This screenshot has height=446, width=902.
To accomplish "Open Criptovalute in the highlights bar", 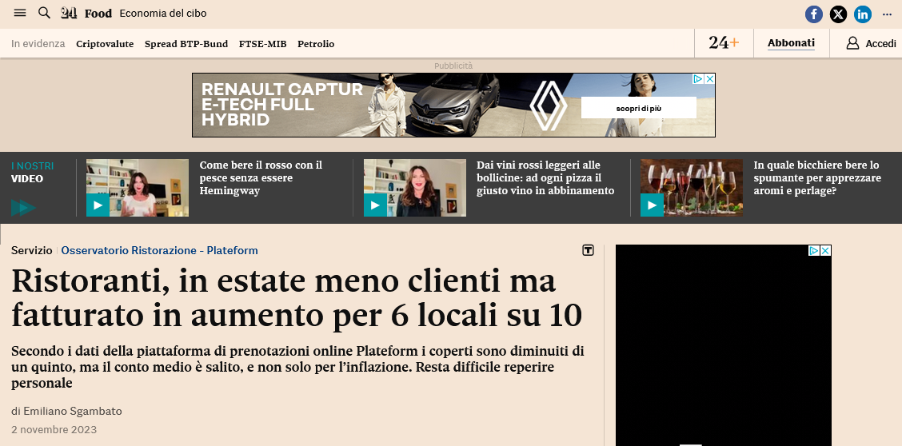I will click(x=105, y=44).
